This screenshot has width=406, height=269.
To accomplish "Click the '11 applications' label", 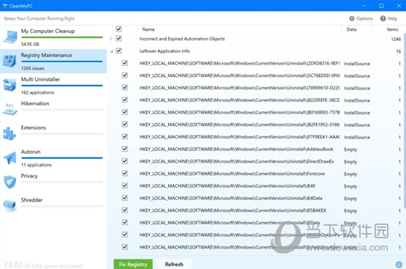I will pos(37,165).
